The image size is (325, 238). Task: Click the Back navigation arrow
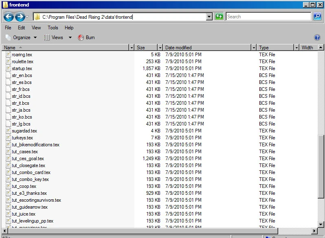coord(9,17)
